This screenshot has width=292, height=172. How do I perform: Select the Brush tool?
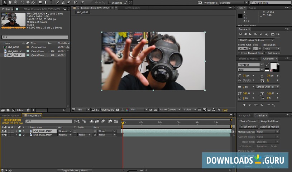coord(58,2)
